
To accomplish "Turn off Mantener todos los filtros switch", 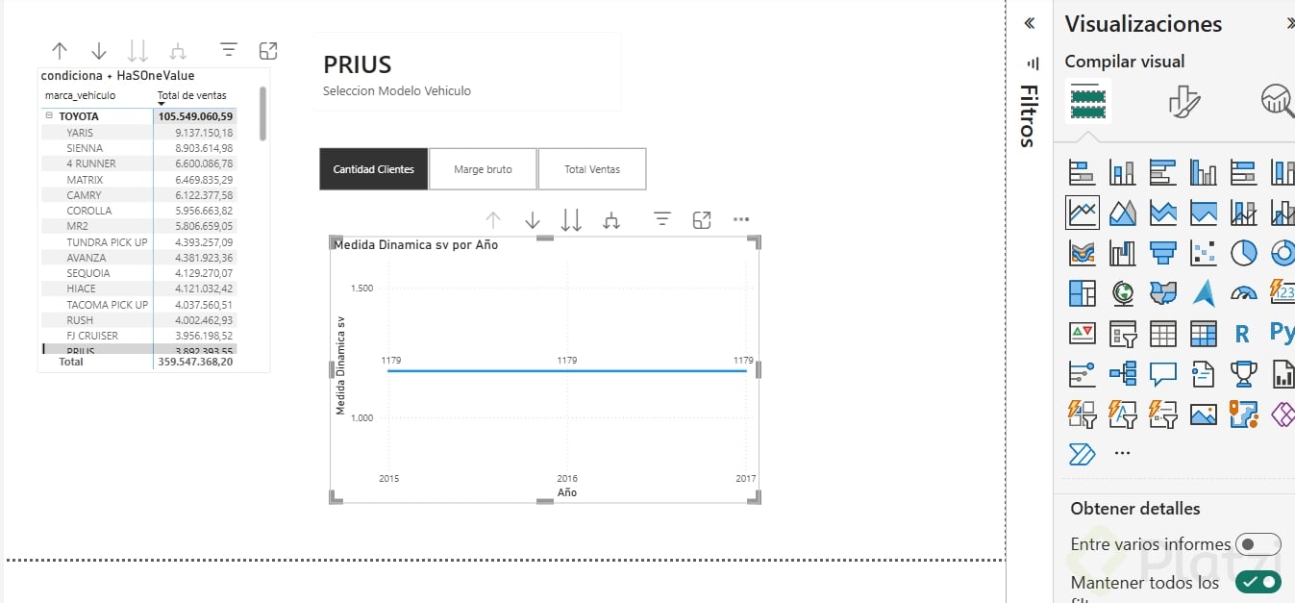I will 1258,582.
